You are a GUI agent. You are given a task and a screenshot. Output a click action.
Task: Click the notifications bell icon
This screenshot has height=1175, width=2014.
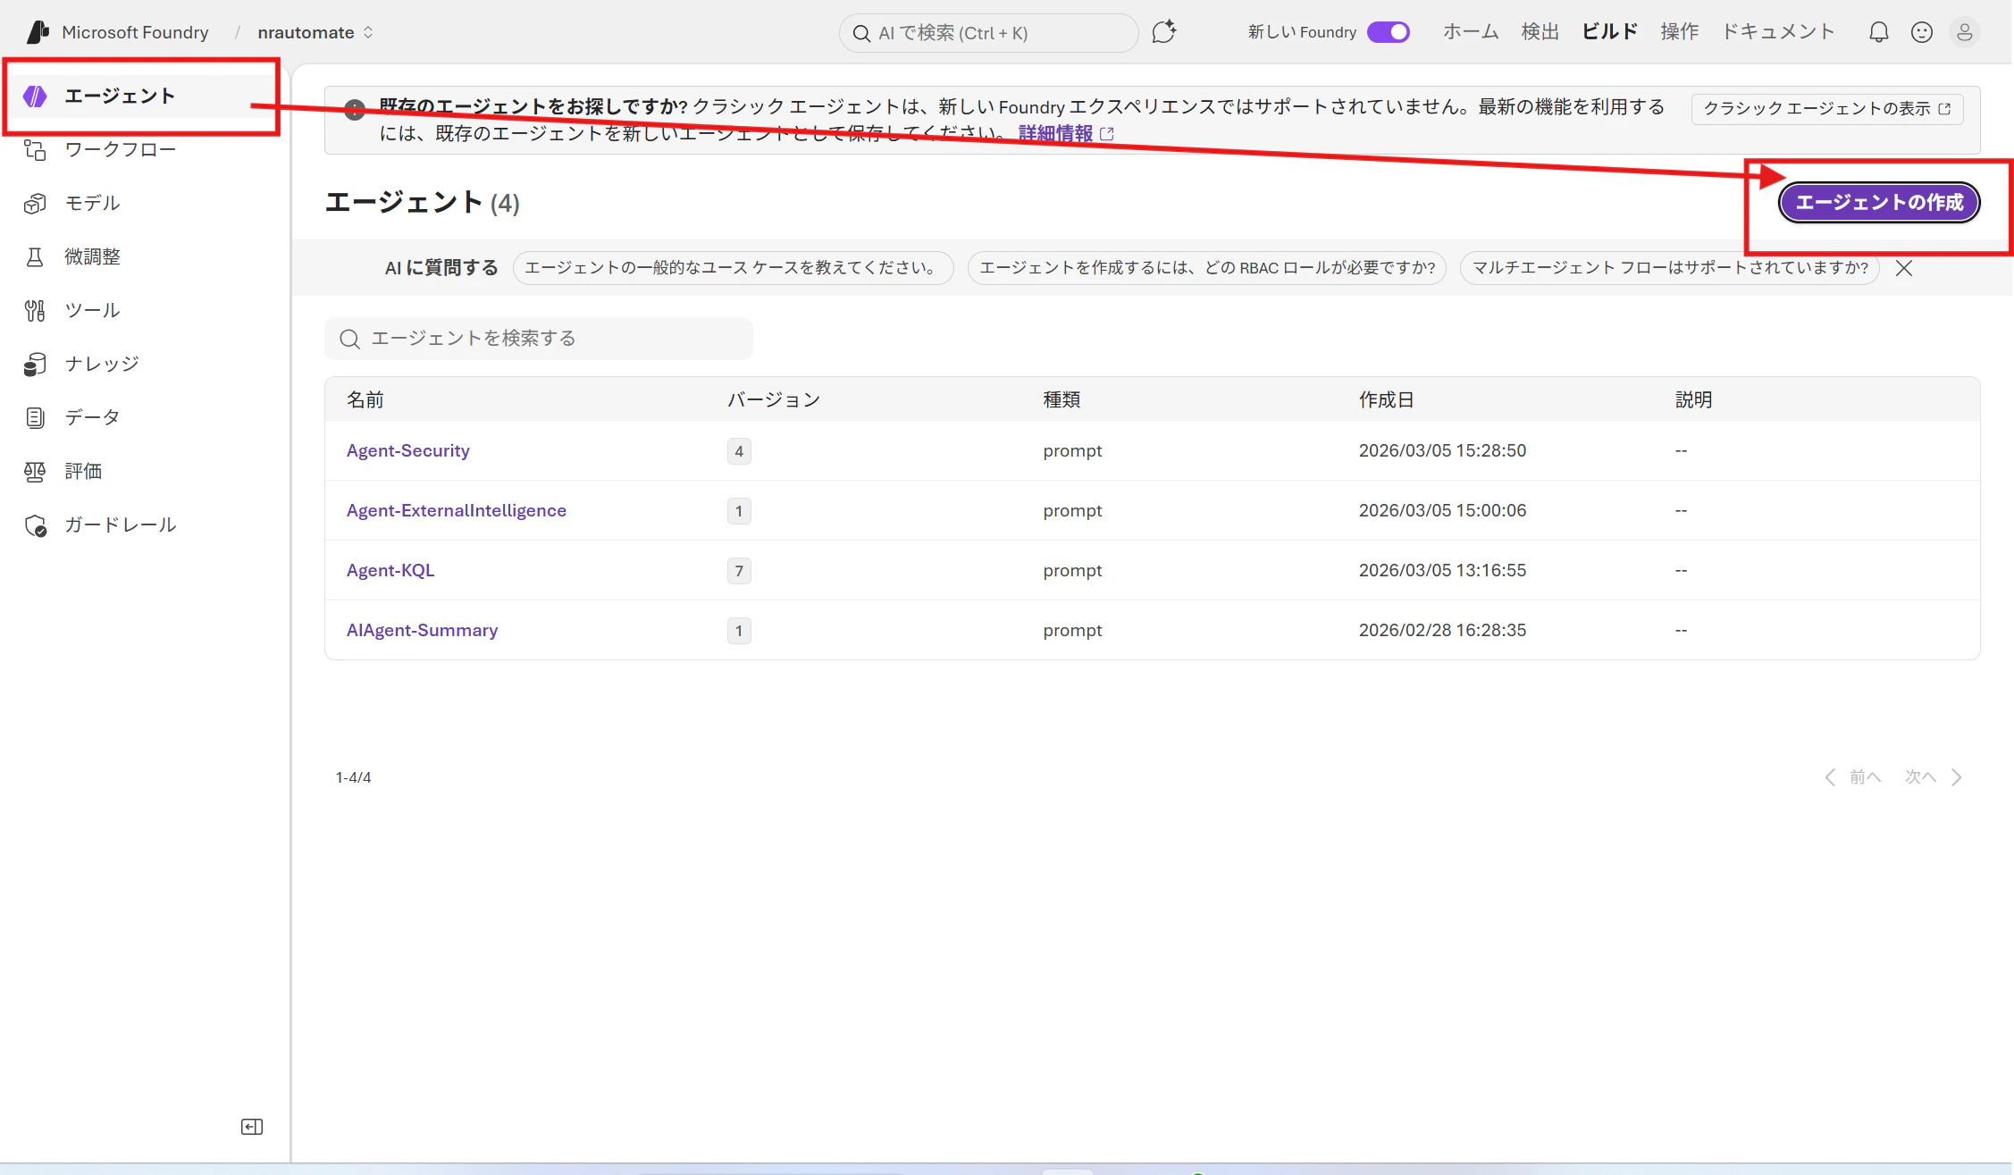tap(1878, 33)
